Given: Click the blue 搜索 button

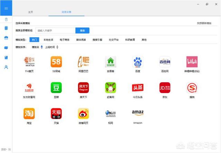Looking at the screenshot, I should pyautogui.click(x=82, y=31).
